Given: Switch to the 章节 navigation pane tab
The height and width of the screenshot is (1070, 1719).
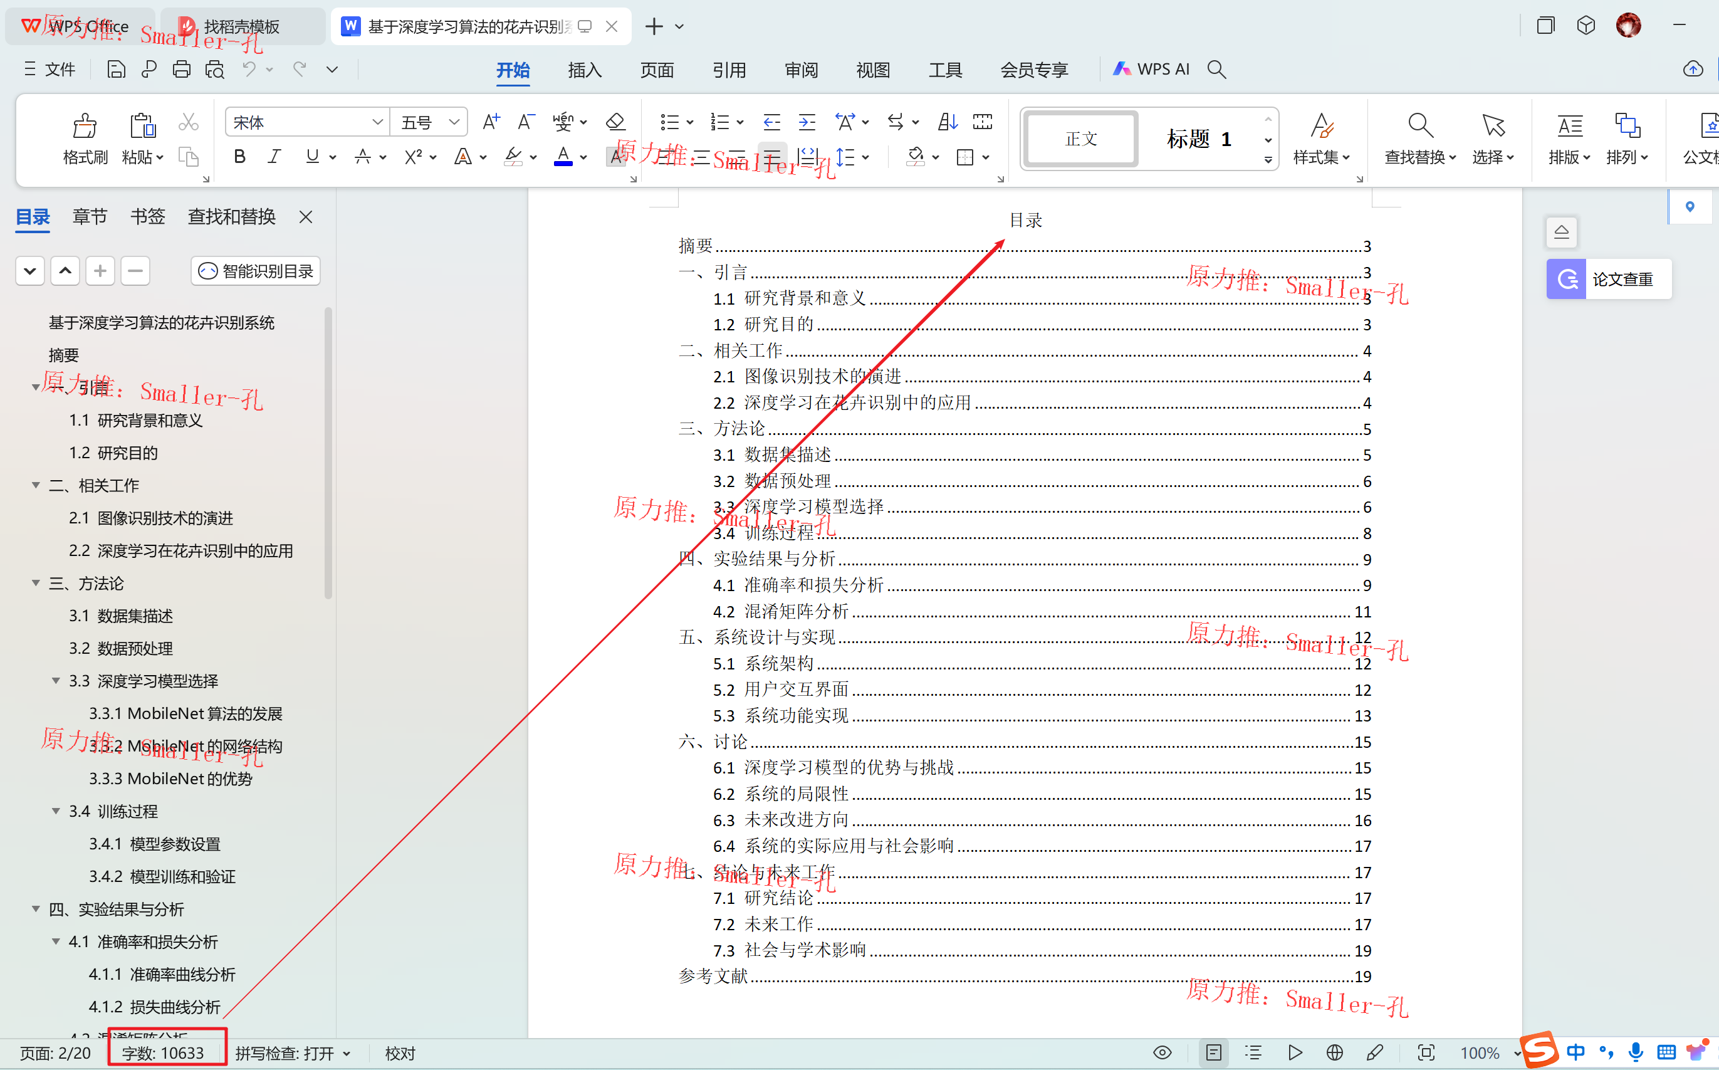Looking at the screenshot, I should tap(90, 216).
